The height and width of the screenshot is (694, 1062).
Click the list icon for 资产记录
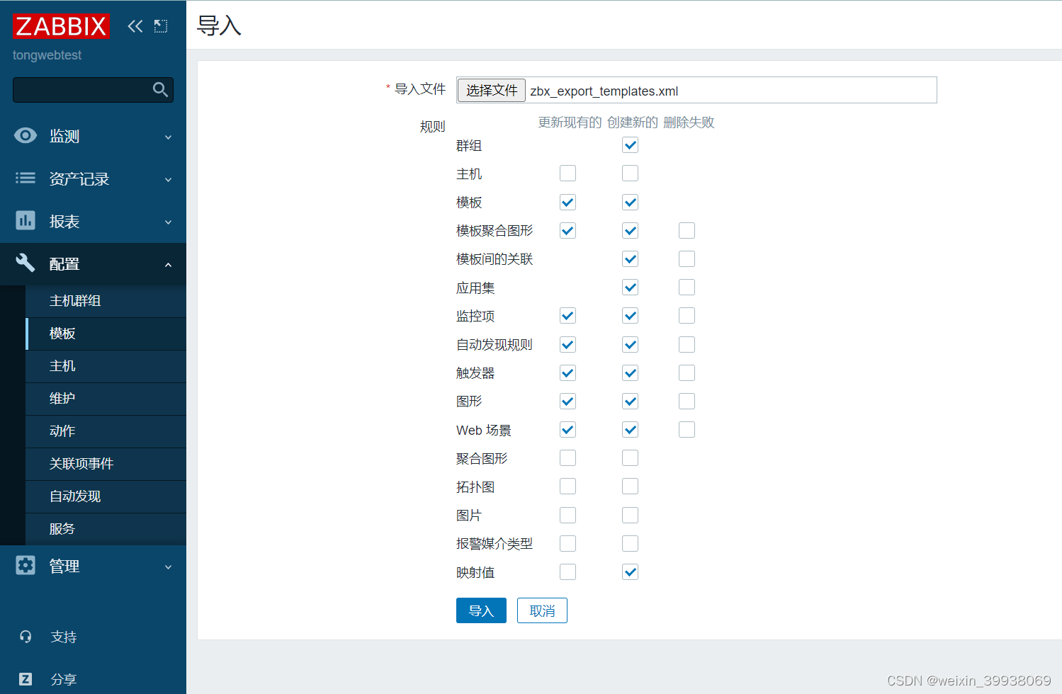click(26, 178)
